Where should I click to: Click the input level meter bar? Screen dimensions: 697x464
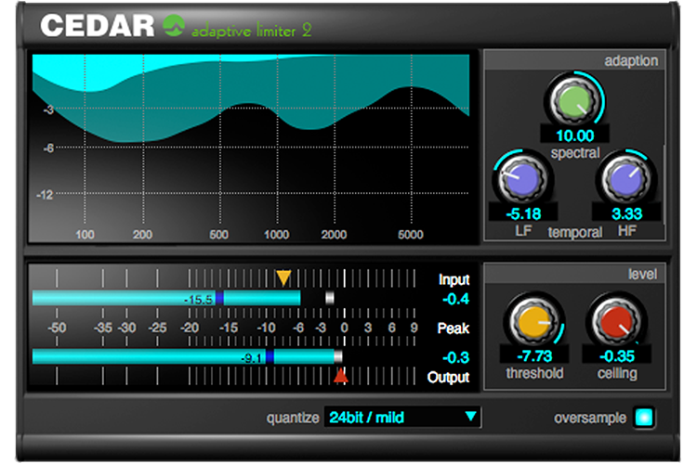(166, 298)
